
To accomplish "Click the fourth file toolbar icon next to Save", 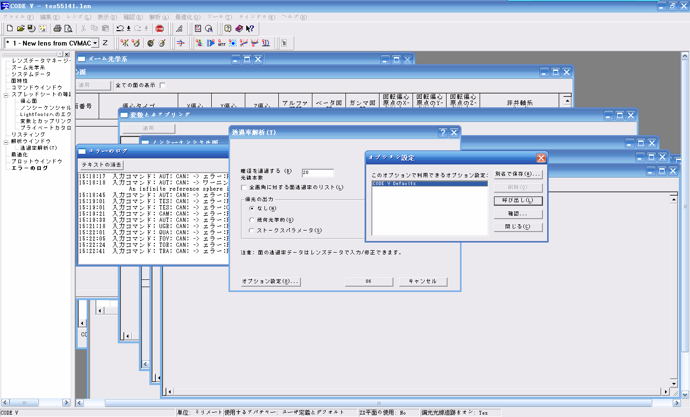I will tap(43, 29).
